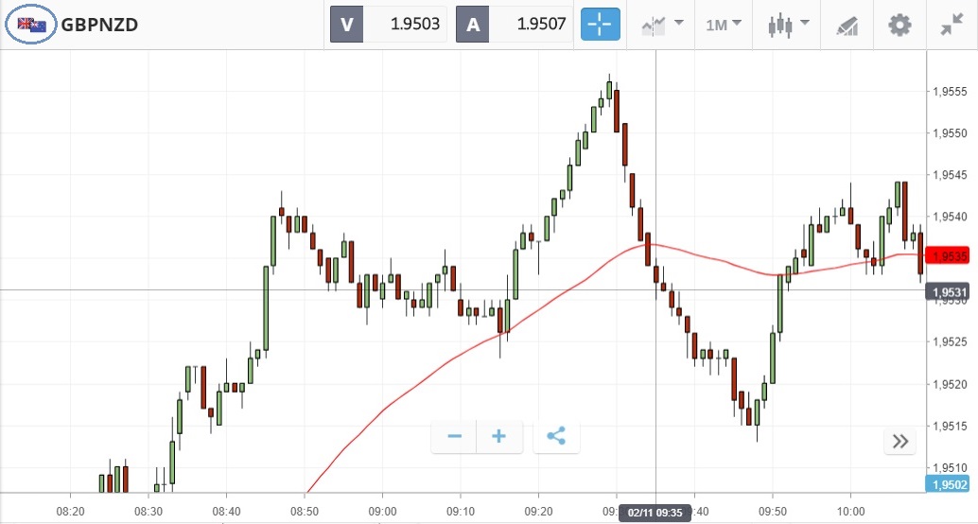Click the collapse chart arrows icon
978x524 pixels.
952,26
